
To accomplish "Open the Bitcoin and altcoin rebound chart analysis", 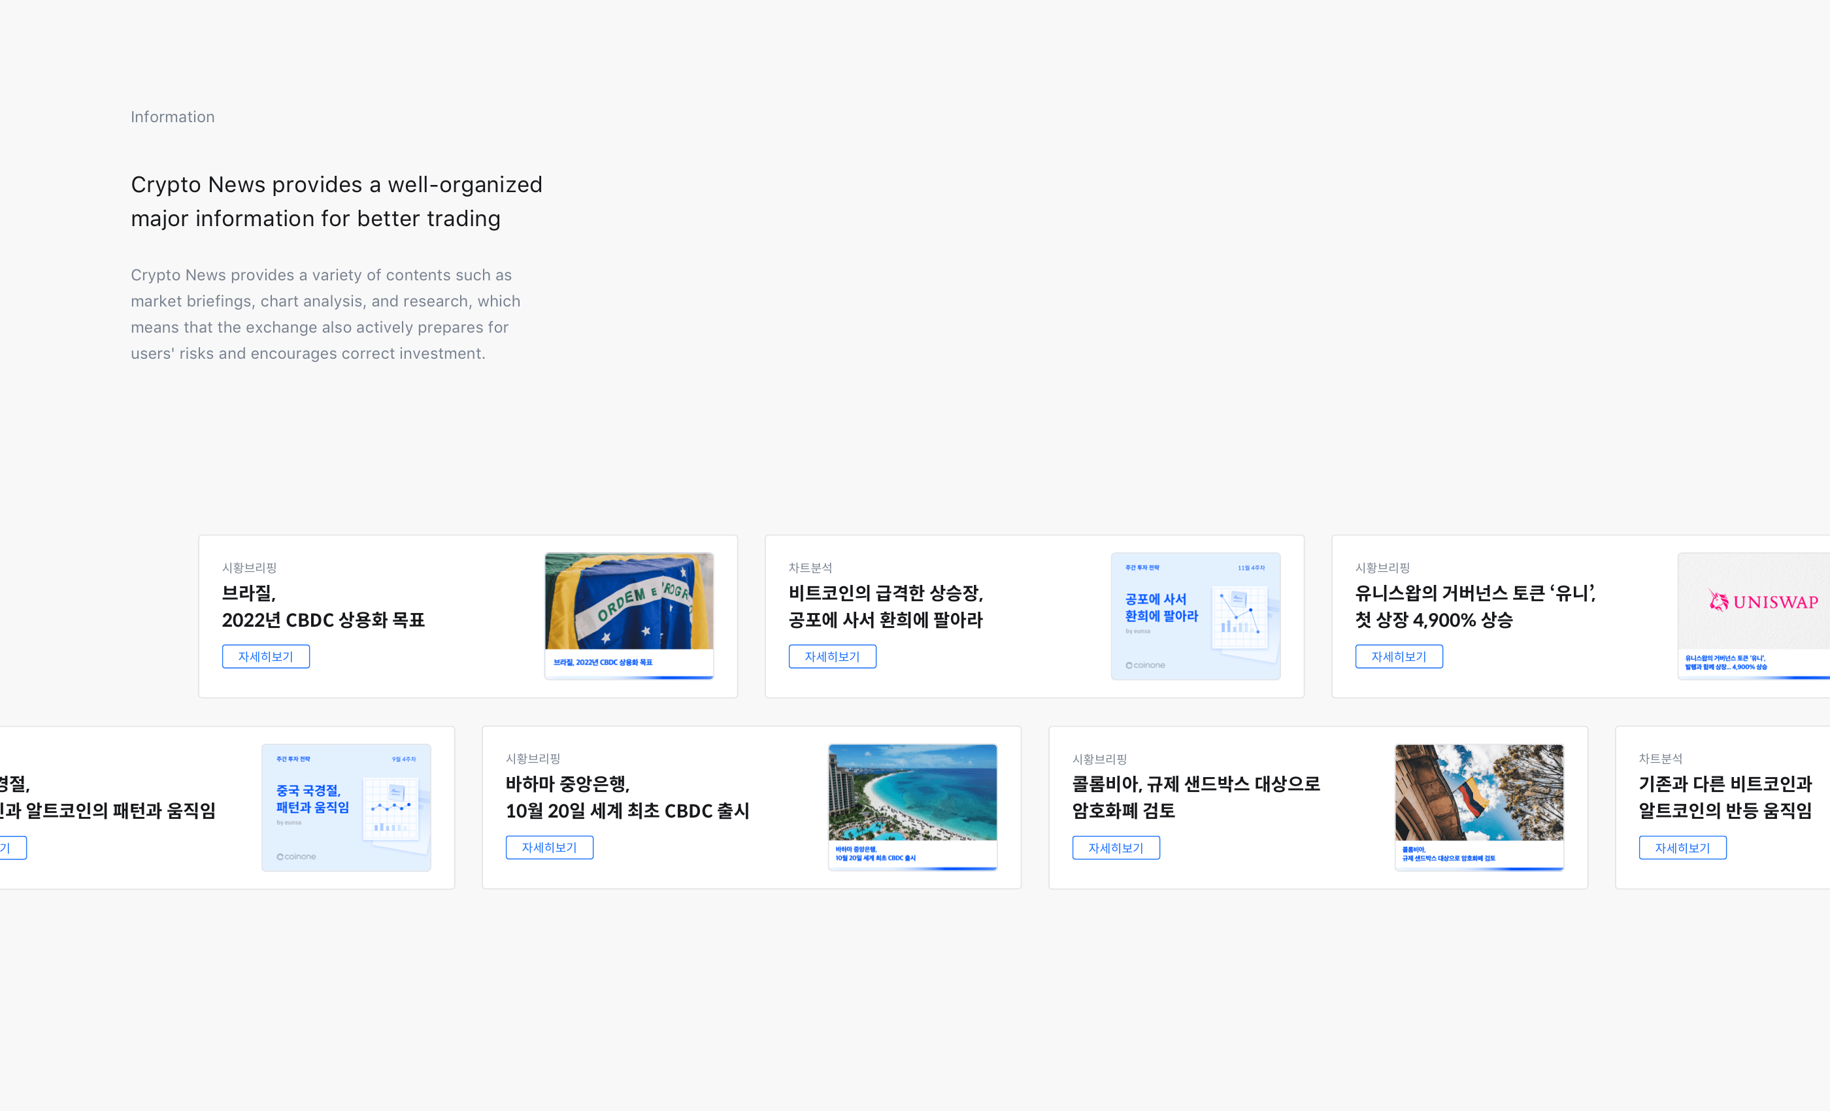I will pos(1682,848).
